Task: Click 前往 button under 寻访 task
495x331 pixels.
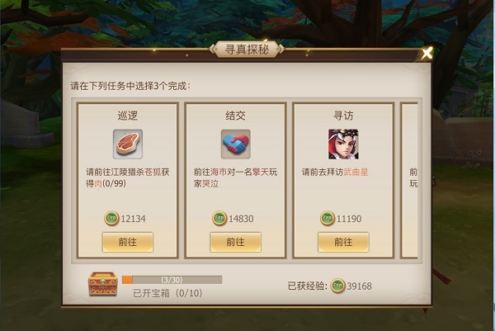Action: pos(343,242)
